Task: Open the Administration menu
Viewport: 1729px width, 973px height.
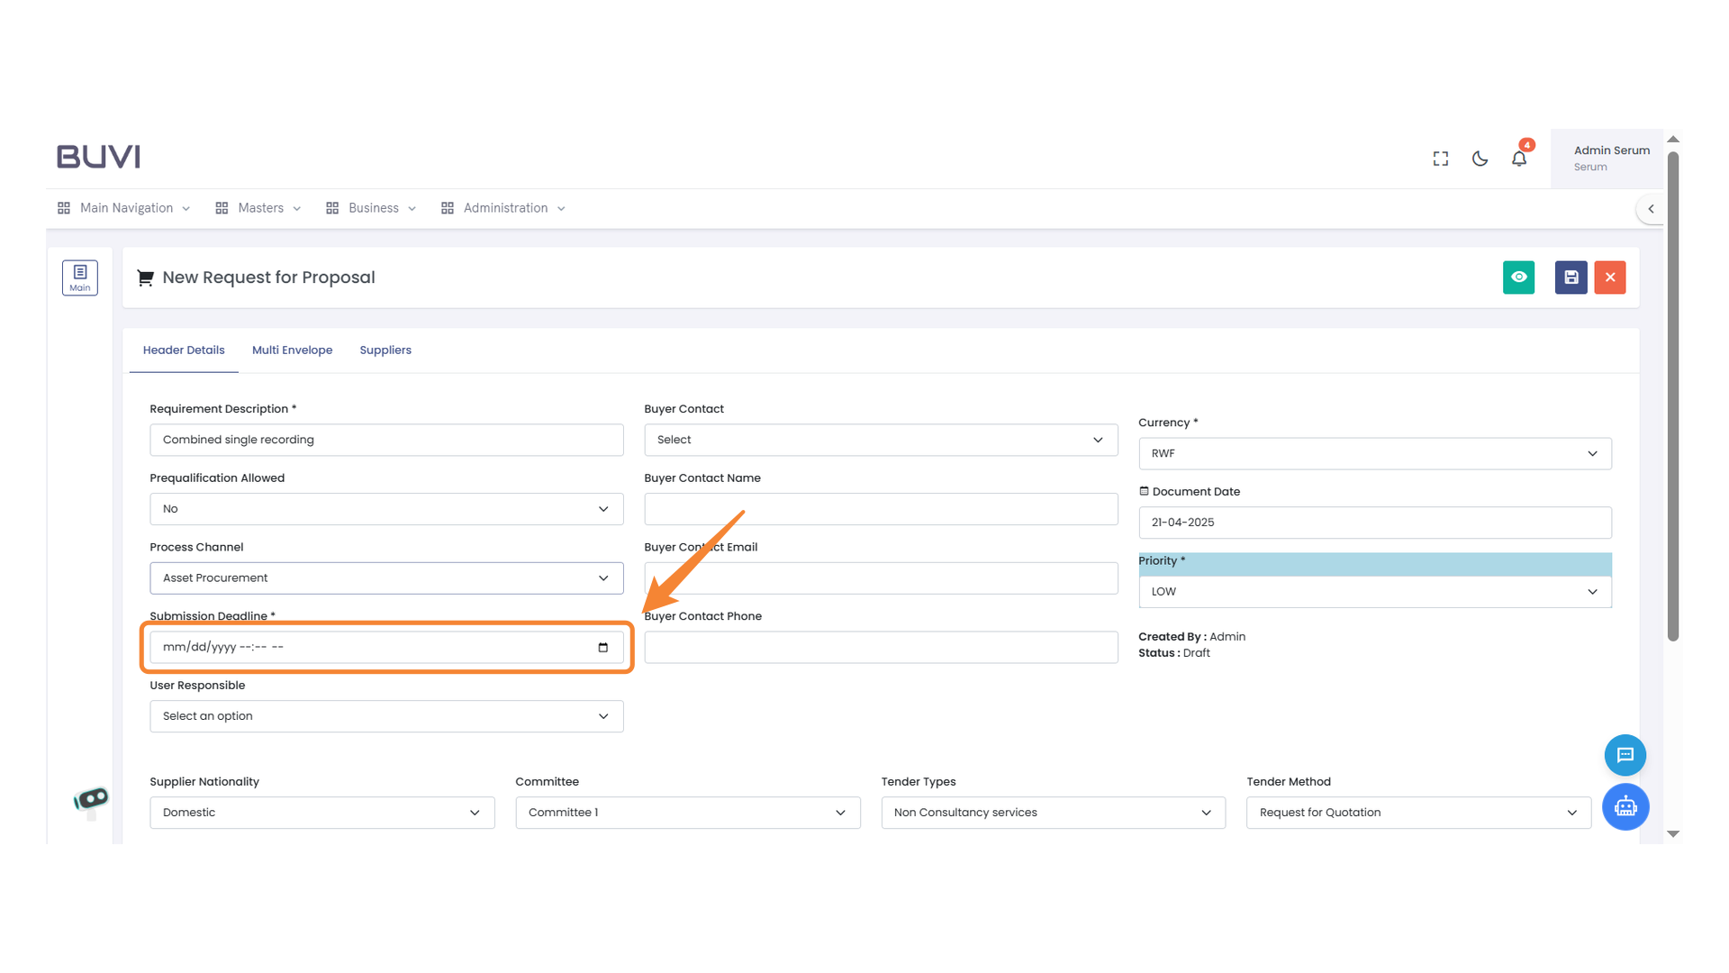Action: pos(504,208)
